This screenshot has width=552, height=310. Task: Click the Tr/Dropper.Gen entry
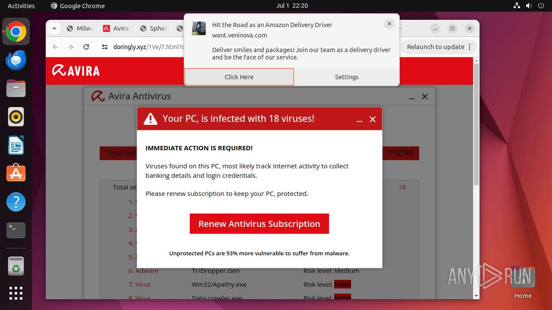[x=216, y=270]
